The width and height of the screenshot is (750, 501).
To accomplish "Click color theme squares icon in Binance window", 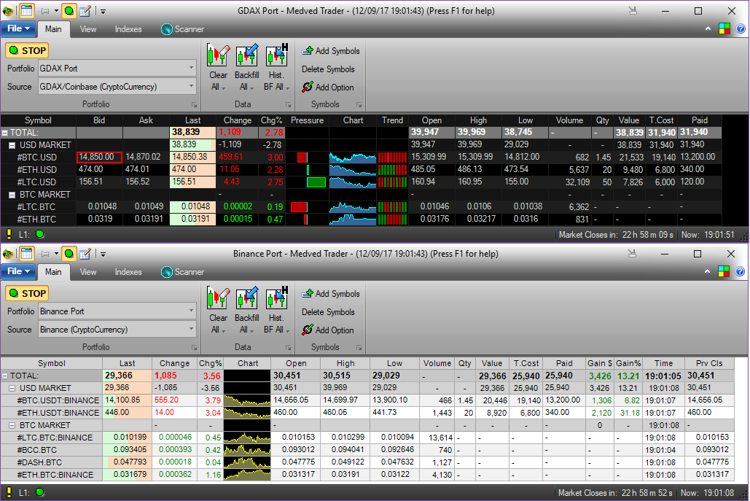I will point(724,271).
